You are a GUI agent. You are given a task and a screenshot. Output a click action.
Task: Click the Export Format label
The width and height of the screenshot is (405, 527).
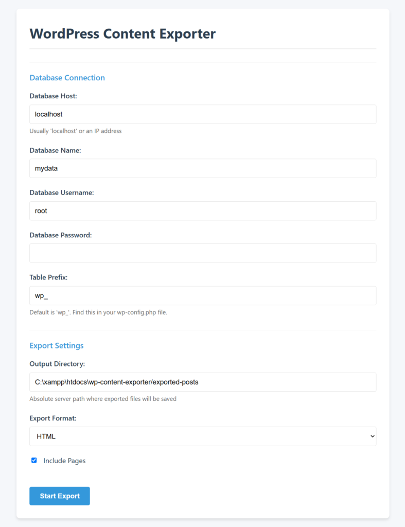53,418
